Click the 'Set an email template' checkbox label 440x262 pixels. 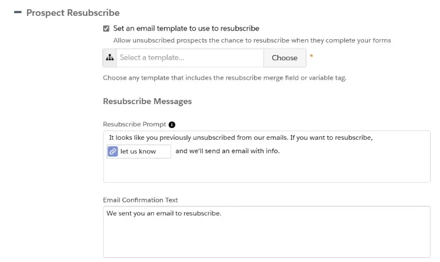click(186, 28)
